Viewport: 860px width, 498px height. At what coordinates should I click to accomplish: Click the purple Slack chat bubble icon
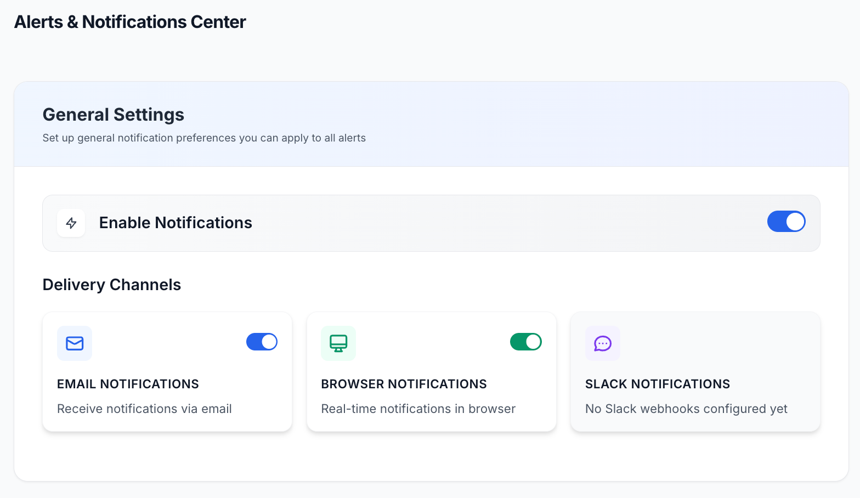603,343
